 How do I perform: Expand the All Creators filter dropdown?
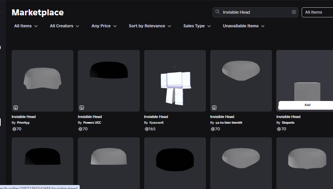[x=64, y=26]
